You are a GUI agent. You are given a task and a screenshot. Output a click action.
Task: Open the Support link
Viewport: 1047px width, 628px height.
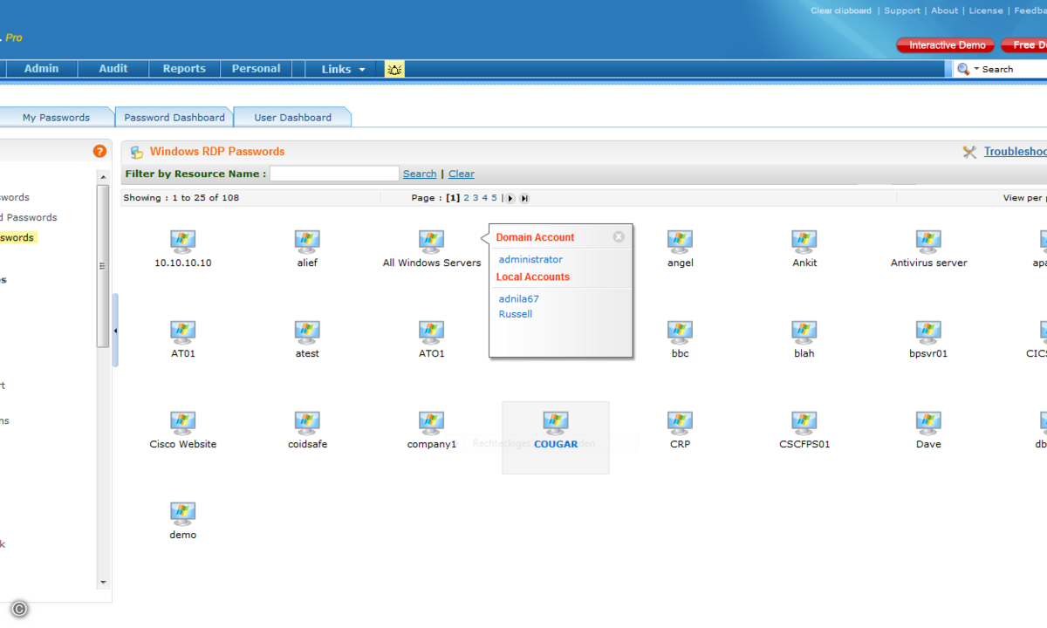(x=902, y=10)
